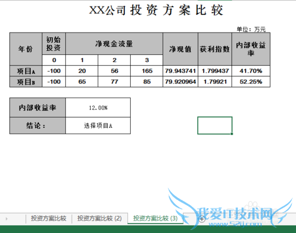Image resolution: width=296 pixels, height=233 pixels.
Task: Select the title cell XX公司投资方案比较
Action: pyautogui.click(x=156, y=10)
